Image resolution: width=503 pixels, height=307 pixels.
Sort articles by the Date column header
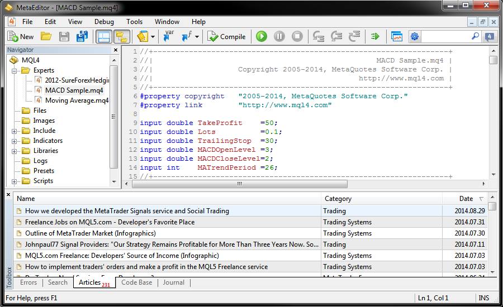pyautogui.click(x=466, y=199)
